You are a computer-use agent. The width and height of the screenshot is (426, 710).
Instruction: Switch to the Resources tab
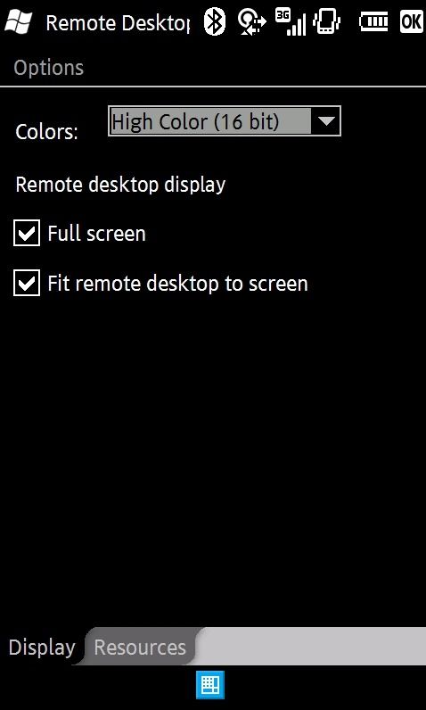[x=140, y=647]
